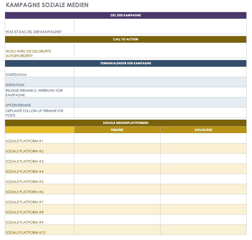The width and height of the screenshot is (252, 240).
Task: Click the STARTDATUM value cell
Action: (x=160, y=72)
